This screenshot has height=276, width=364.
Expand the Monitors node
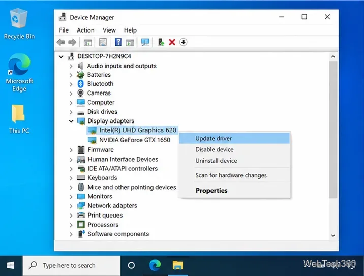71,197
